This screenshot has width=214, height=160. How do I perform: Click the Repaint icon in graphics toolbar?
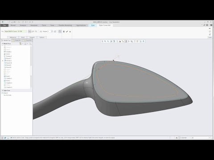tap(111, 41)
